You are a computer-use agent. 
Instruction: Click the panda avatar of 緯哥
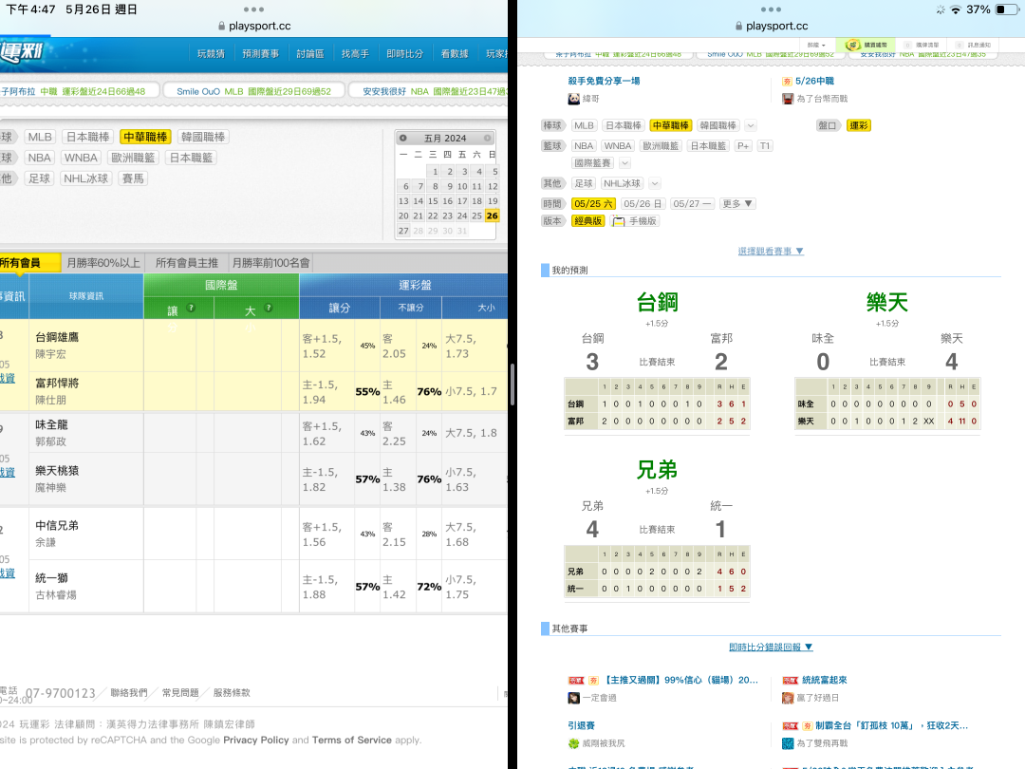[574, 99]
